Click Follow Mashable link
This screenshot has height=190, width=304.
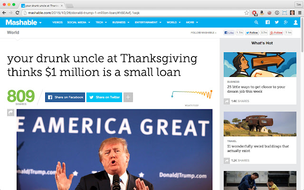(x=203, y=33)
